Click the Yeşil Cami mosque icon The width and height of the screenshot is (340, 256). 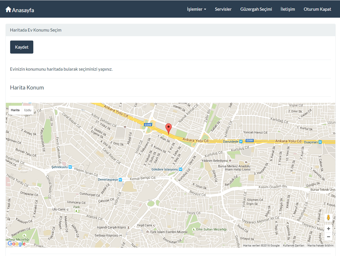coord(154,225)
